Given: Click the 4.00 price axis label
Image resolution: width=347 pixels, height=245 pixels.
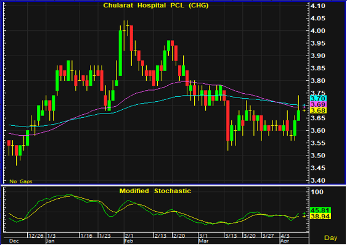Looking at the screenshot, I should 318,31.
